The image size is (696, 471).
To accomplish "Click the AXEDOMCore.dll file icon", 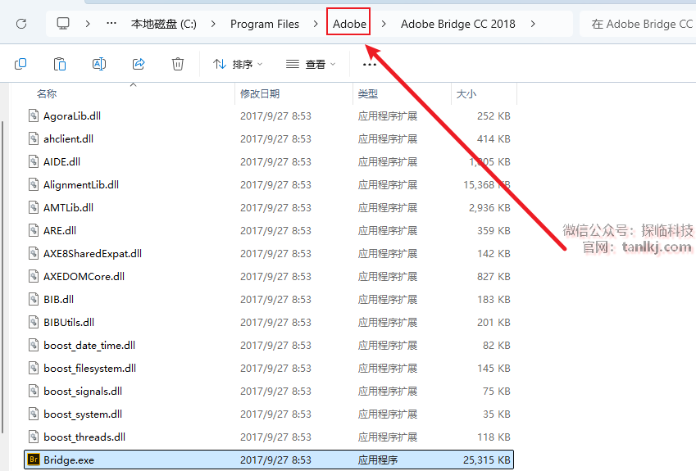I will [34, 276].
